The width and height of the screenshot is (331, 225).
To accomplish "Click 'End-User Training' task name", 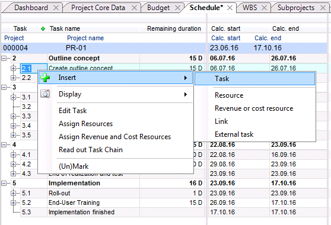I will click(x=74, y=202).
